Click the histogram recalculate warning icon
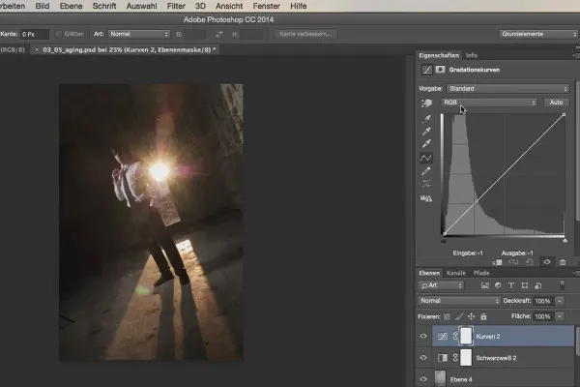Screen dimensions: 580x387 [x=426, y=198]
